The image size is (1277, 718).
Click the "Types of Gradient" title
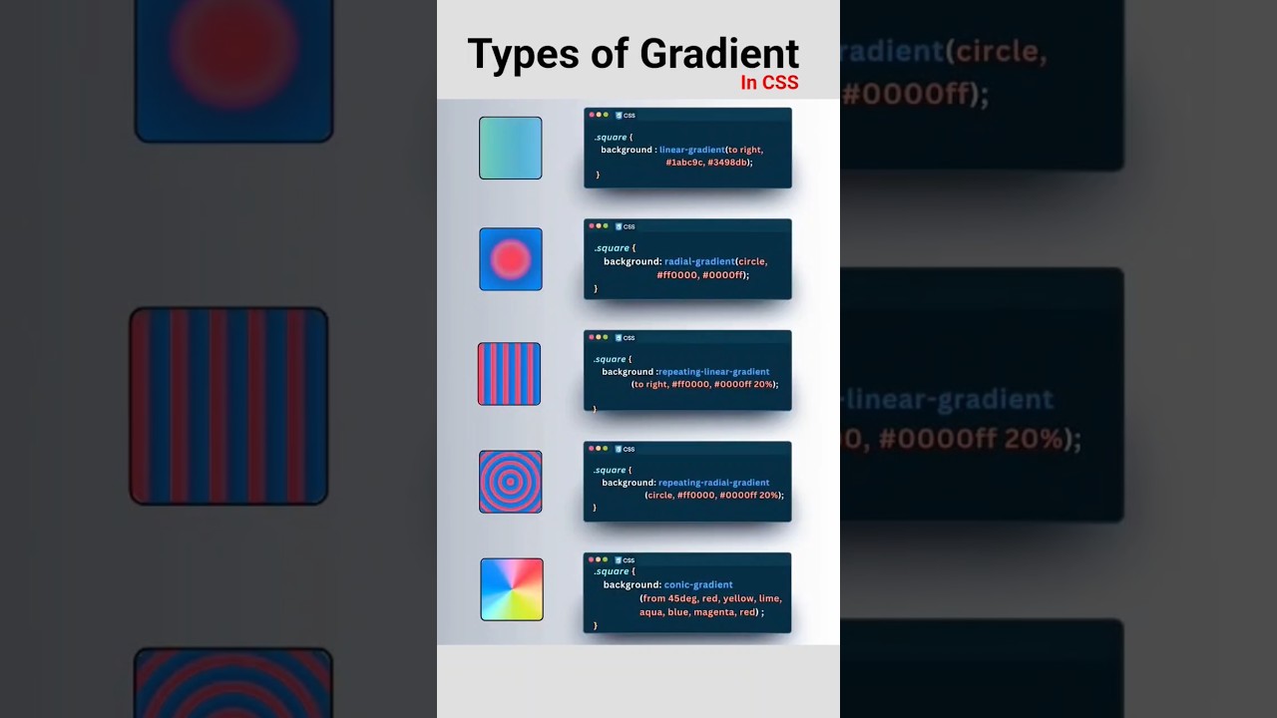tap(633, 54)
